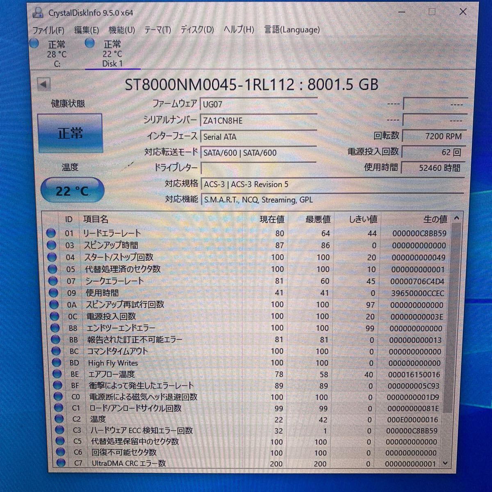Click the S.M.A.R.T., NCQ features field
Screen dimensions: 492x492
pyautogui.click(x=333, y=200)
